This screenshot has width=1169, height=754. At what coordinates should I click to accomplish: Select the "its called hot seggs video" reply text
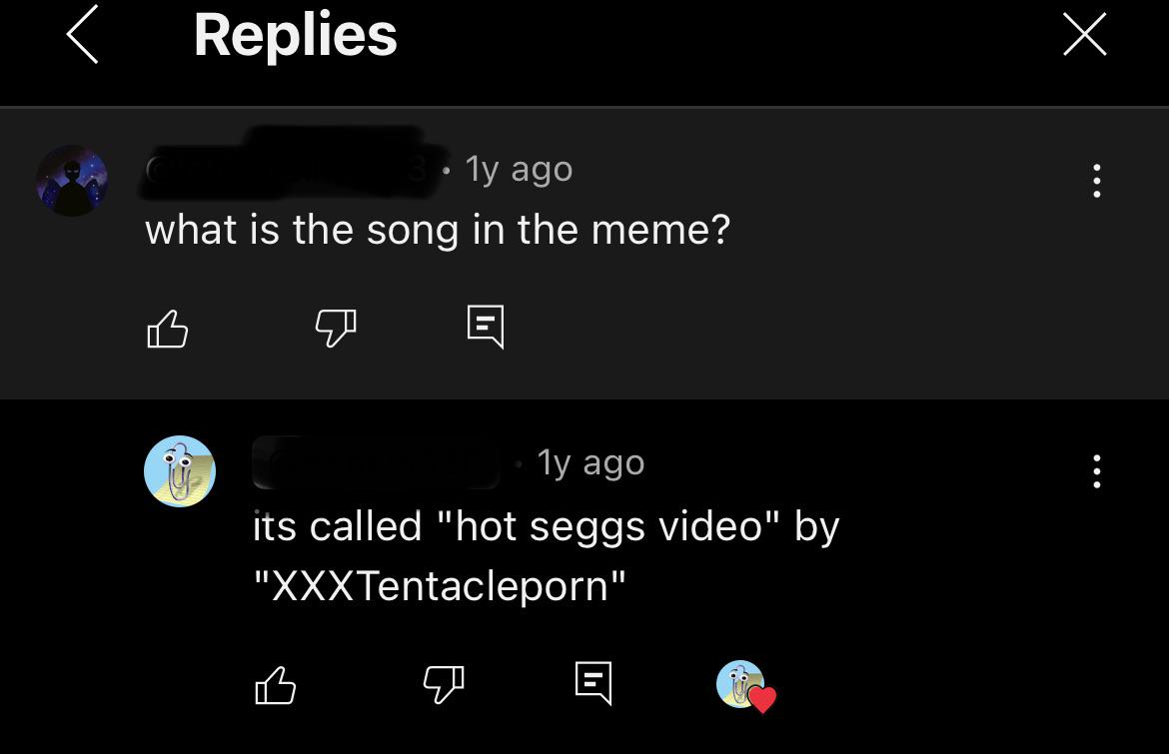(546, 554)
